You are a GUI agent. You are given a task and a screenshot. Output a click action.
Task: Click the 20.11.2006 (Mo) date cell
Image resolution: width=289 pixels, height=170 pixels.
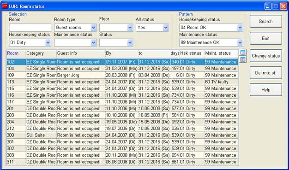point(122,155)
